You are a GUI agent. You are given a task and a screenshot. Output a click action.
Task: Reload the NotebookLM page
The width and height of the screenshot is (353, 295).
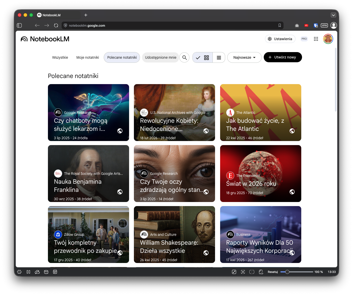point(56,25)
